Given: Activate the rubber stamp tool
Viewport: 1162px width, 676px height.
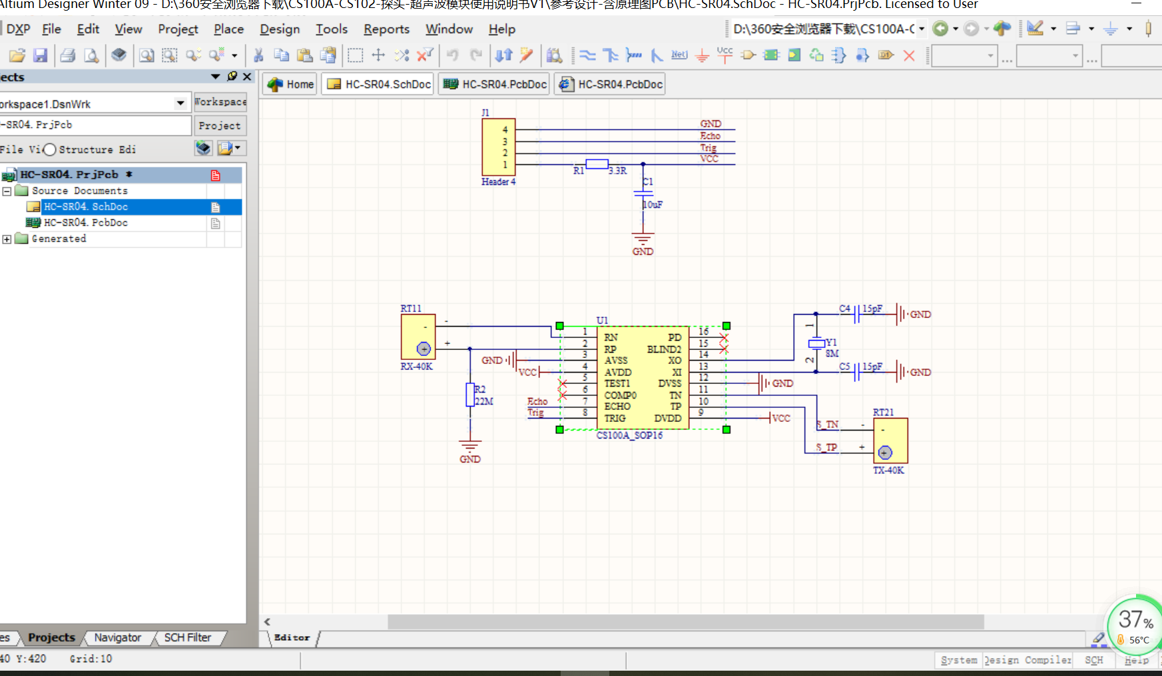Looking at the screenshot, I should (x=328, y=55).
